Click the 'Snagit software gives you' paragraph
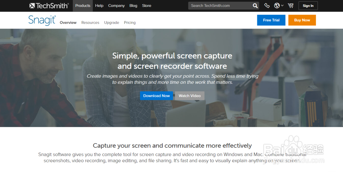343x172 pixels. point(173,158)
